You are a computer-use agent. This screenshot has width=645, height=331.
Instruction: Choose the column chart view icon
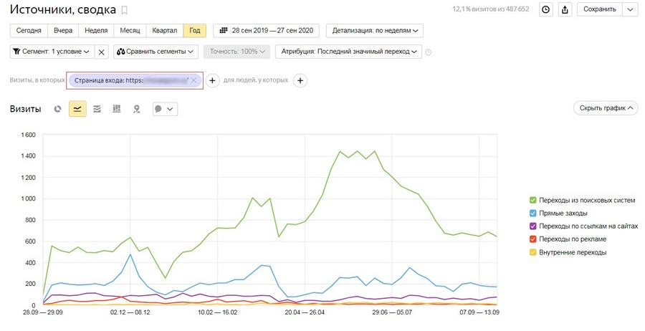click(116, 109)
